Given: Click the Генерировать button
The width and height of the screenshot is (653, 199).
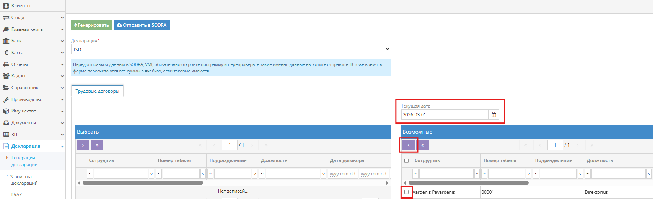Looking at the screenshot, I should click(x=92, y=25).
